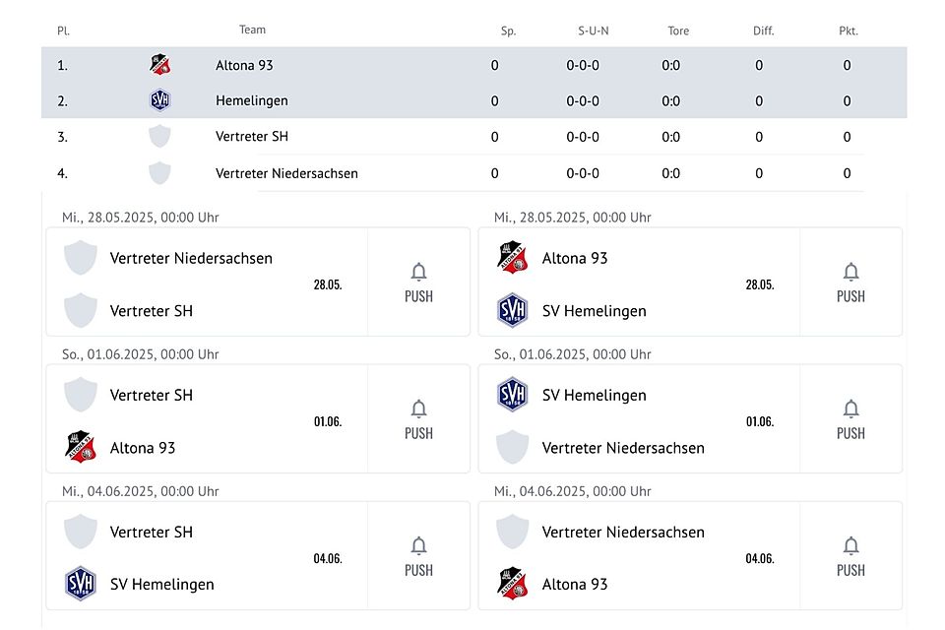Open Hemelingen team row in standings
Screen dimensions: 945x630
click(473, 100)
